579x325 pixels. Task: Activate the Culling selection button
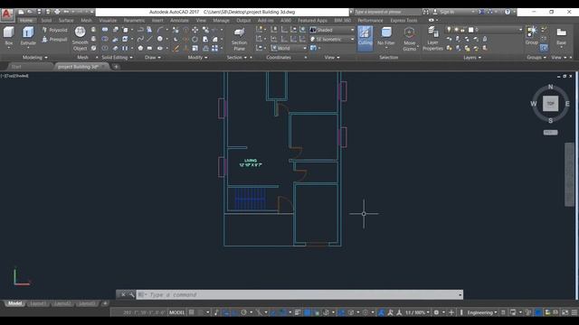[365, 37]
